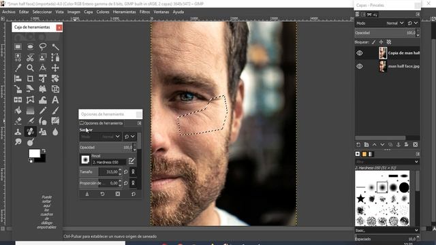436x245 pixels.
Task: Raise the selected layer one step
Action: [374, 144]
